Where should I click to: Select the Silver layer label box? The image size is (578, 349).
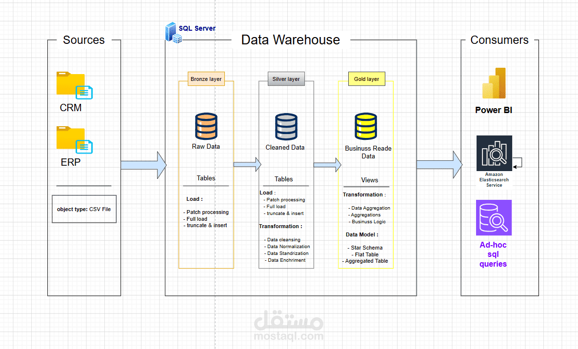286,79
